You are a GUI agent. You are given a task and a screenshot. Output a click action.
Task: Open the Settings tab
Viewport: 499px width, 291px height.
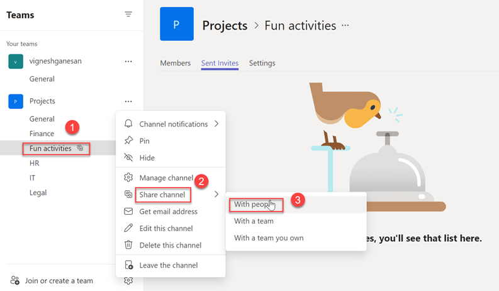point(262,63)
